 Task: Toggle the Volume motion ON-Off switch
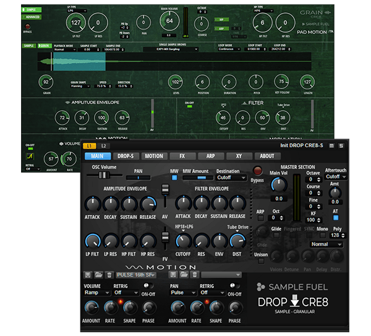pyautogui.click(x=148, y=286)
